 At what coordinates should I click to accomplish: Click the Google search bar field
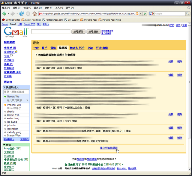[170, 13]
